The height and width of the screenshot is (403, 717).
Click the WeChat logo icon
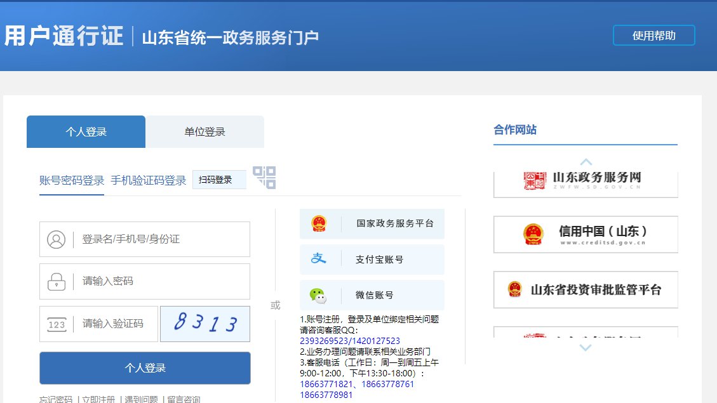318,295
